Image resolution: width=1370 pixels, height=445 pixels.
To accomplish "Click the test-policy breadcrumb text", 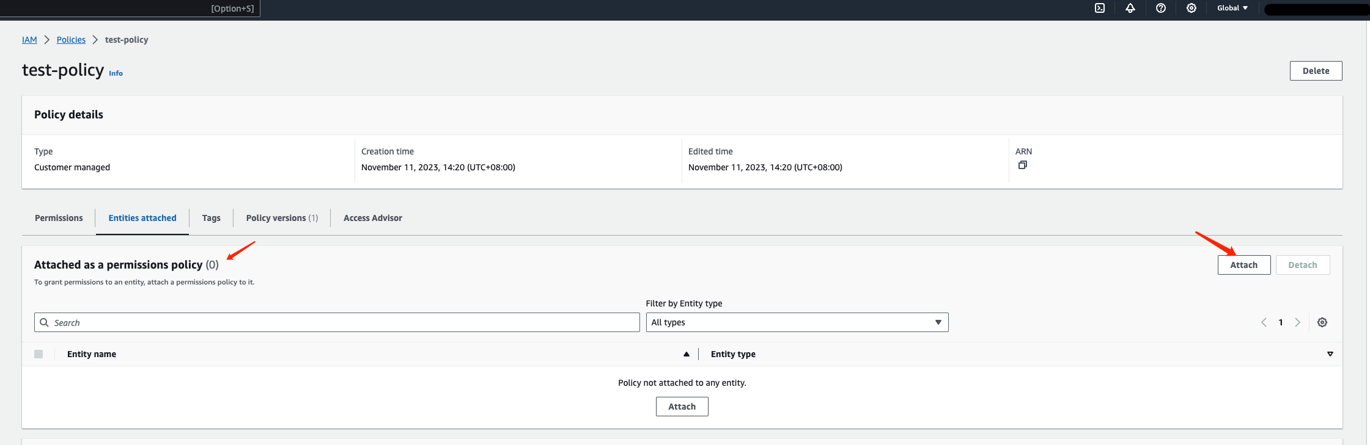I will click(127, 40).
